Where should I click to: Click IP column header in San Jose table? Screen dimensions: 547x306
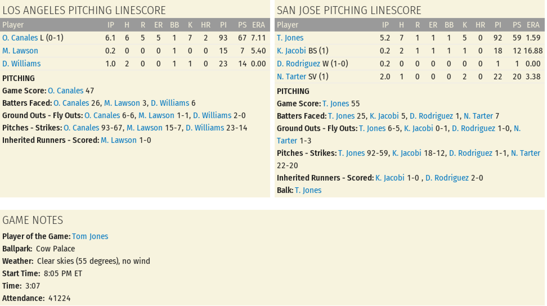pyautogui.click(x=385, y=25)
